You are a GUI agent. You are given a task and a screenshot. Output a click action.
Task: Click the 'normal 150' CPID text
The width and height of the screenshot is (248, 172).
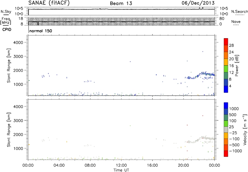tap(41, 31)
